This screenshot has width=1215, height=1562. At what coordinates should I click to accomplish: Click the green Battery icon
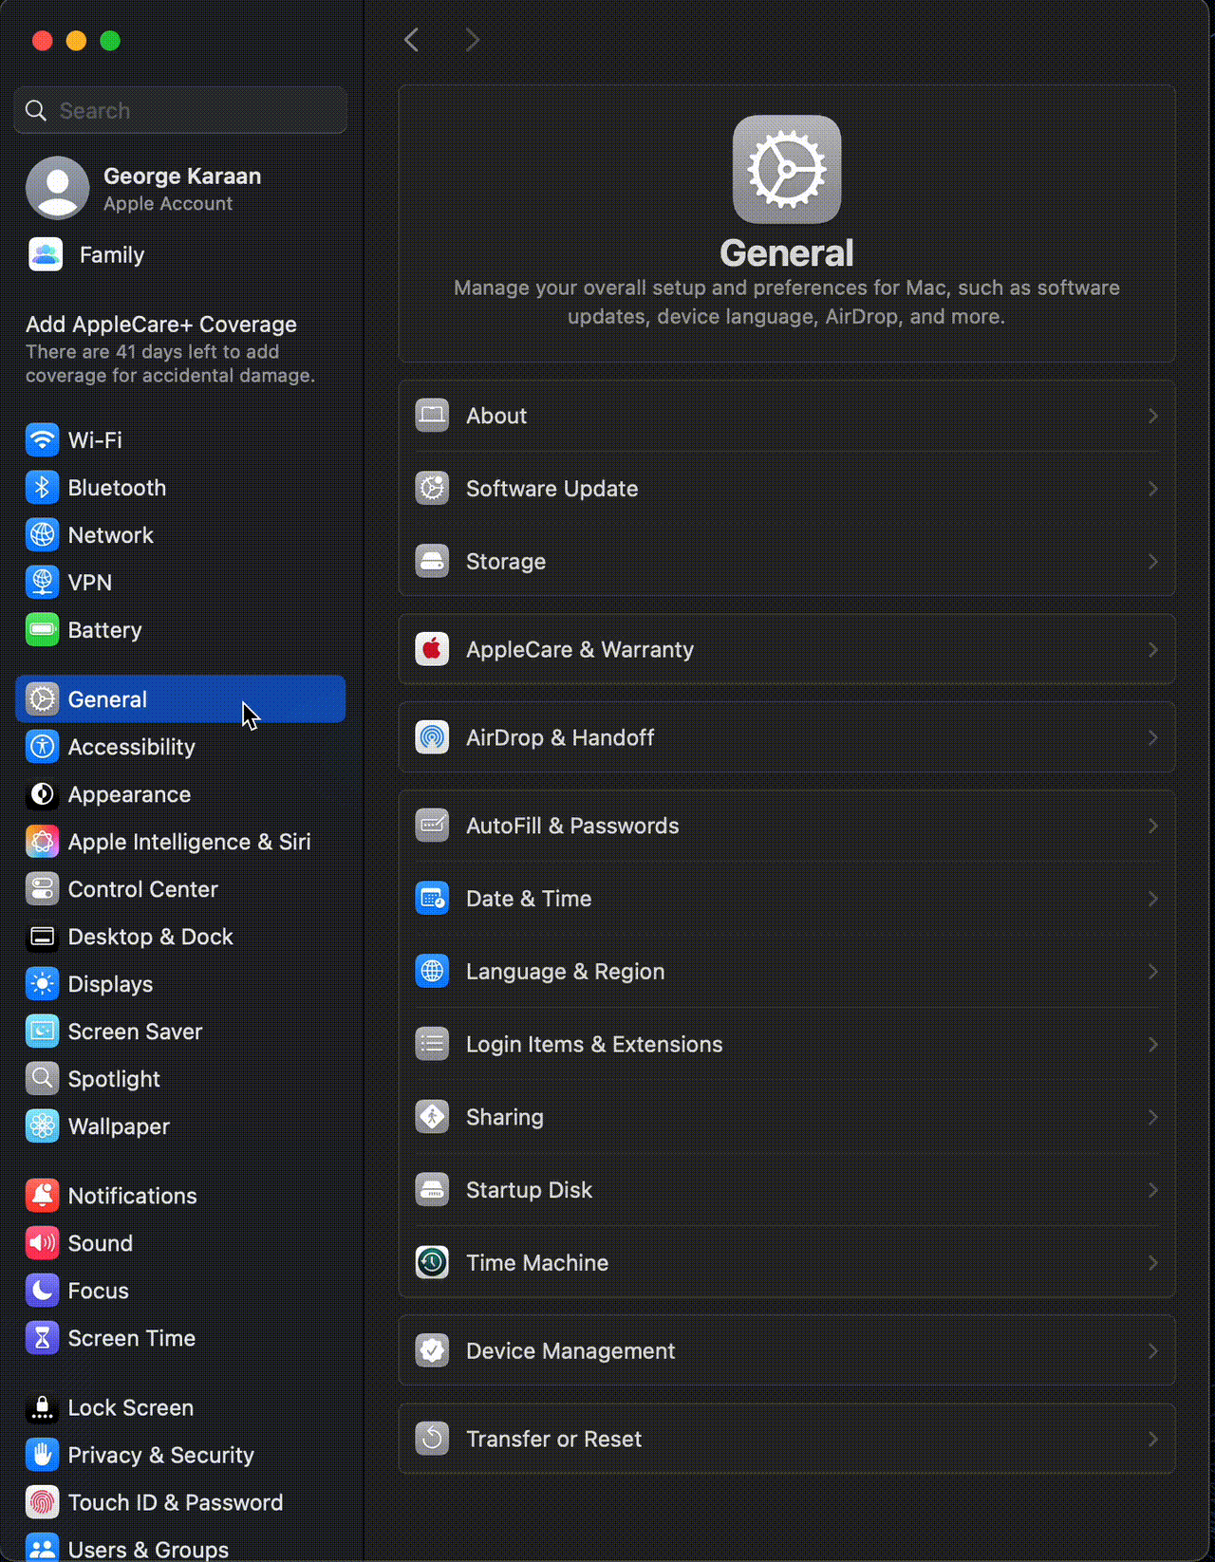tap(42, 630)
